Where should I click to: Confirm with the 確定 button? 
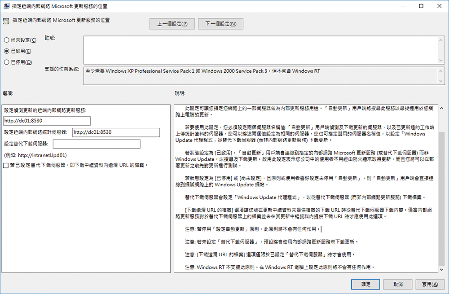point(365,284)
